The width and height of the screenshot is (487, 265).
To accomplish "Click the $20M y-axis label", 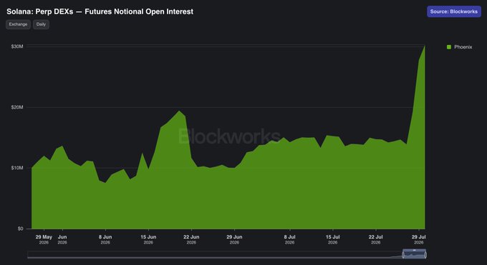I will [17, 107].
